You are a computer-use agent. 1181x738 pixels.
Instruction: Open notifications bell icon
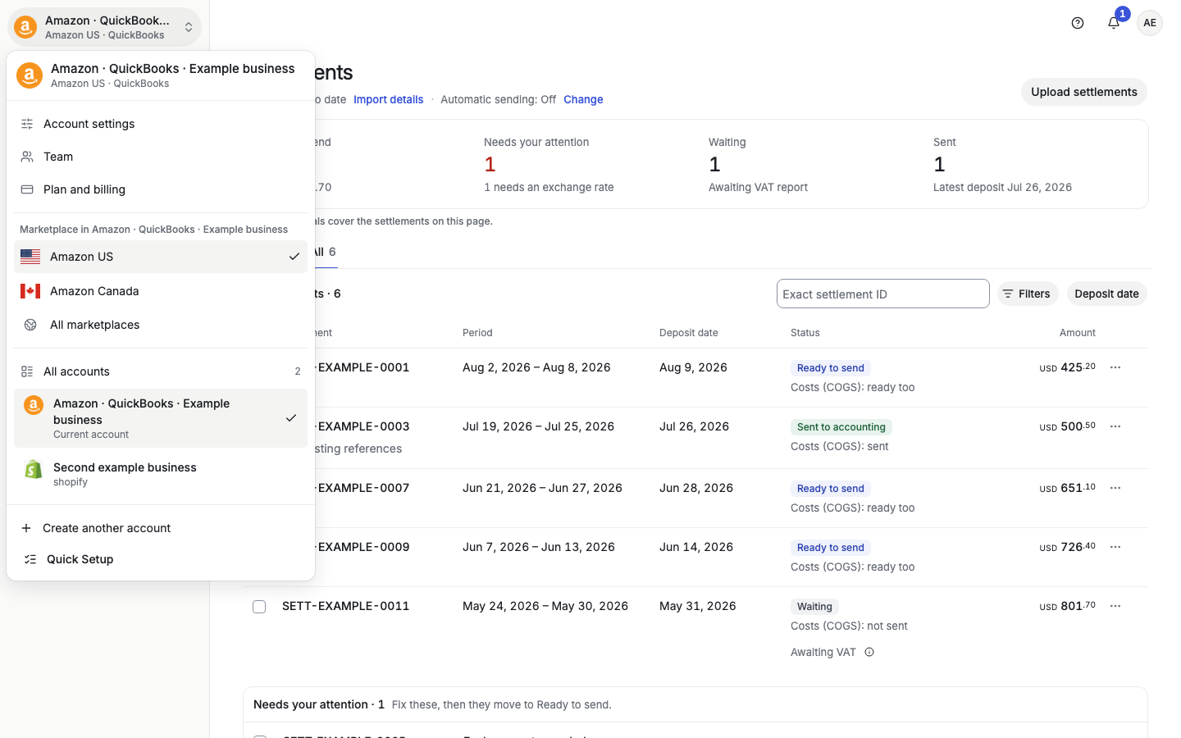click(1114, 23)
